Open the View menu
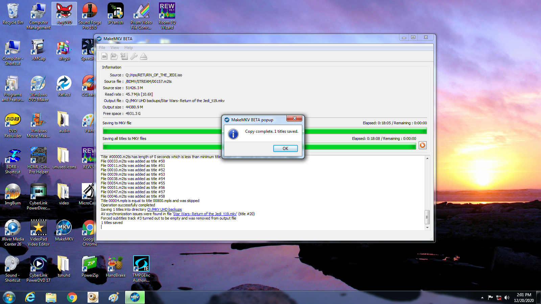541x304 pixels. tap(115, 48)
